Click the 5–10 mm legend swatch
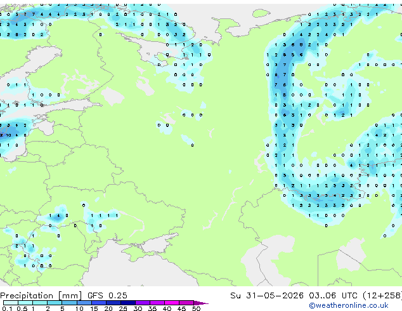 69,303
